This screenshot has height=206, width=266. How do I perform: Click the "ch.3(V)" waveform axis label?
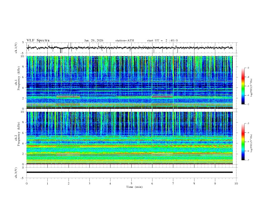(x=16, y=173)
